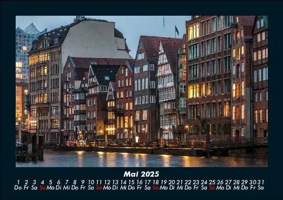283x200 pixels.
Task: Select day number 14
Action: [123, 182]
